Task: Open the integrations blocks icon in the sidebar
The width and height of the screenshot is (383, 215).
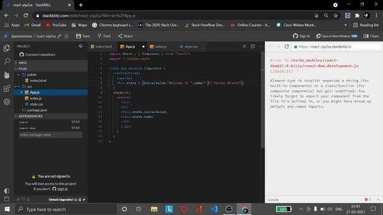Action: point(7,88)
